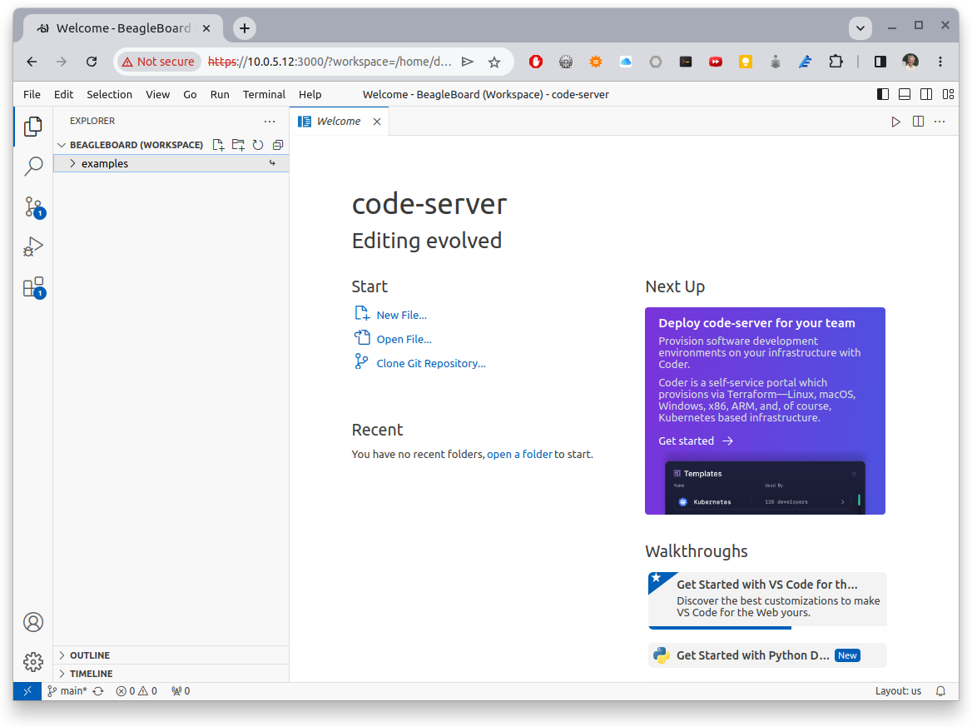972x727 pixels.
Task: Click the New File icon in Explorer header
Action: coord(218,145)
